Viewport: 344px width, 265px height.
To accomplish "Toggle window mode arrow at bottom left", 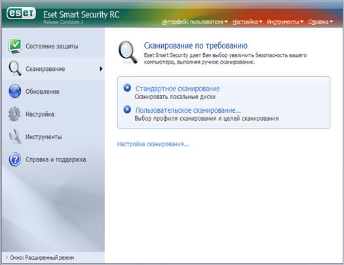I will (7, 257).
